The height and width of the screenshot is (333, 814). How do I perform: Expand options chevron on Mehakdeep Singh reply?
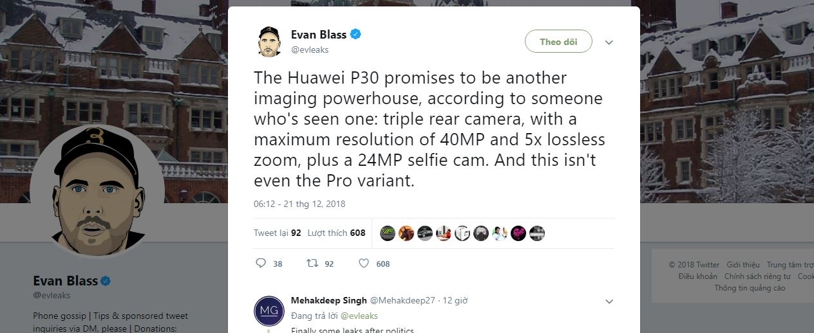[x=609, y=301]
